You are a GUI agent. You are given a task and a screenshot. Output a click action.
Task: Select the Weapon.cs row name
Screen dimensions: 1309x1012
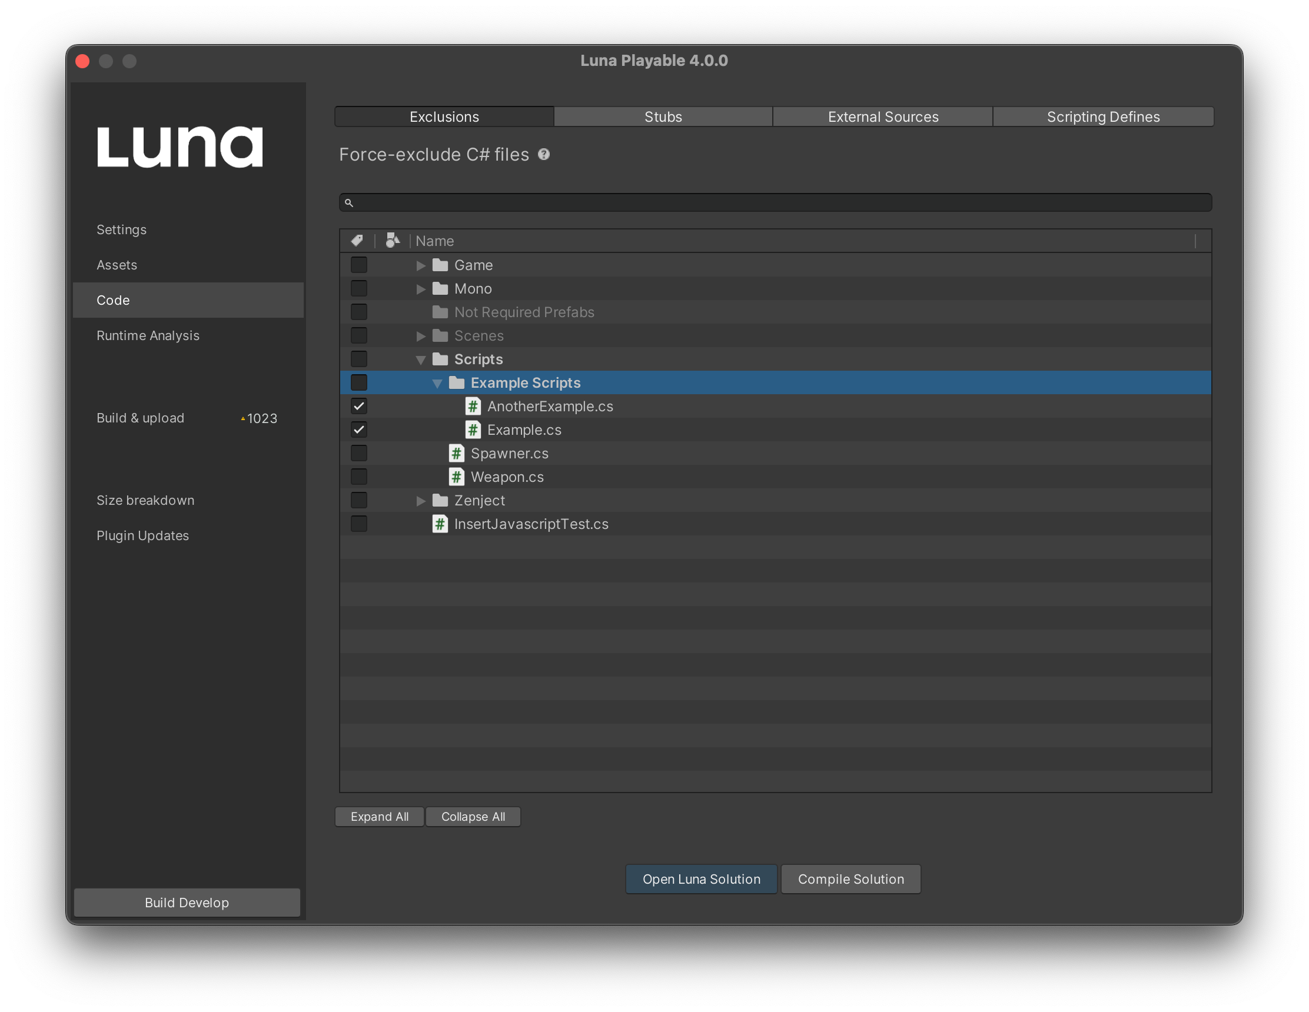(507, 477)
